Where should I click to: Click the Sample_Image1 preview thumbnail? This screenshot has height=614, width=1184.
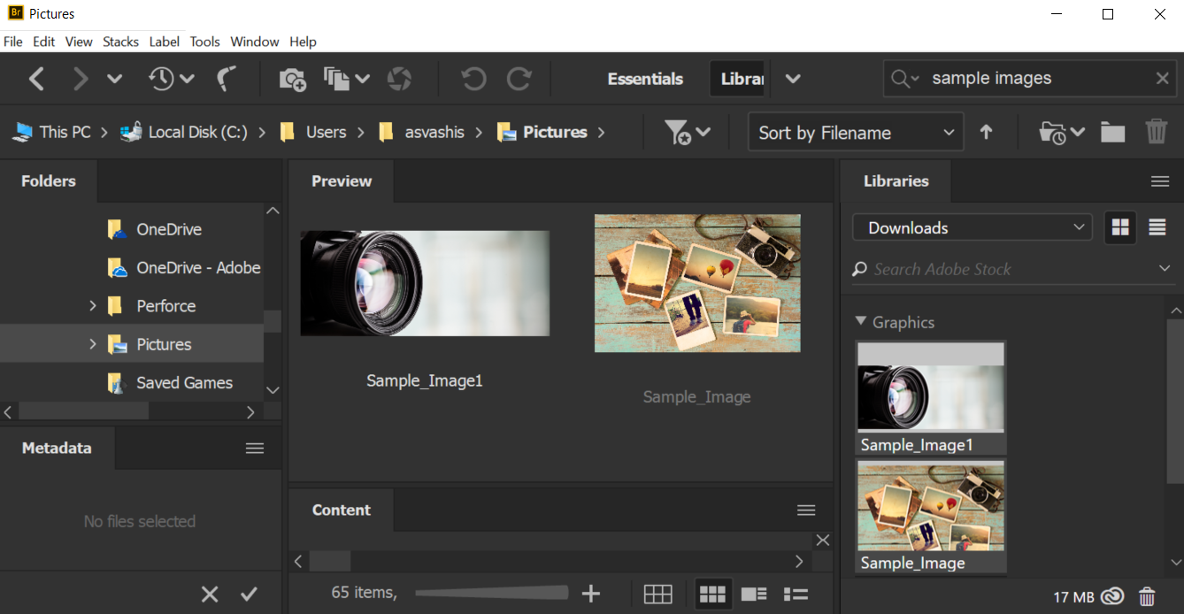tap(425, 283)
